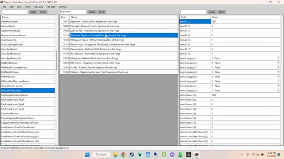Open the Item Category [5] dropdown
The width and height of the screenshot is (284, 159).
[x=278, y=76]
